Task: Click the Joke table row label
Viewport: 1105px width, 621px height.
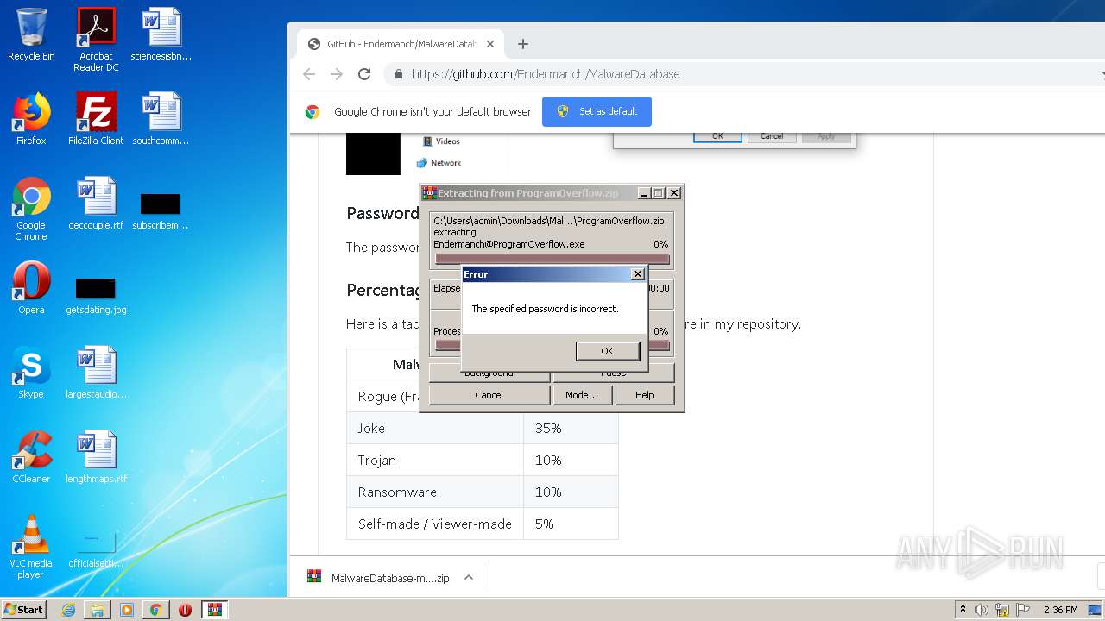Action: coord(371,428)
